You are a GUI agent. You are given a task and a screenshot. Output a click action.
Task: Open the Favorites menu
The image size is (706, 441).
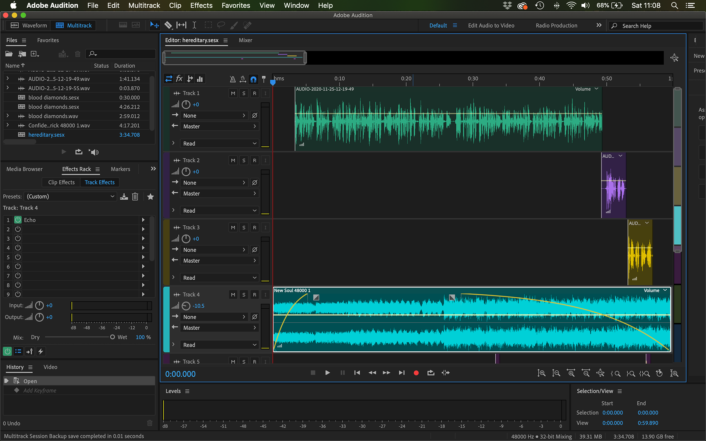[236, 6]
